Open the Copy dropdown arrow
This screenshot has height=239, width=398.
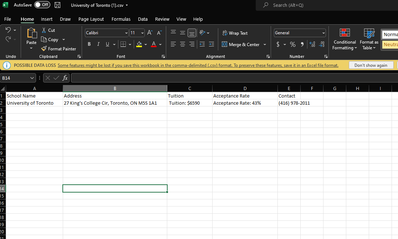point(63,39)
